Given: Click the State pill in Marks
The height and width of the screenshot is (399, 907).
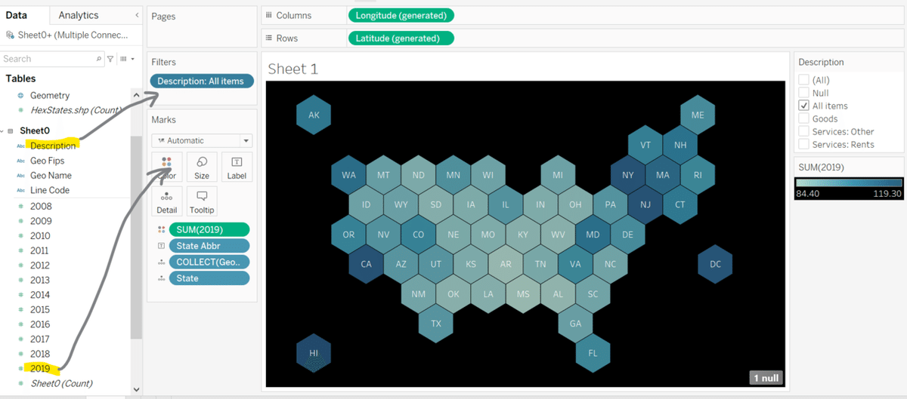Looking at the screenshot, I should [209, 278].
